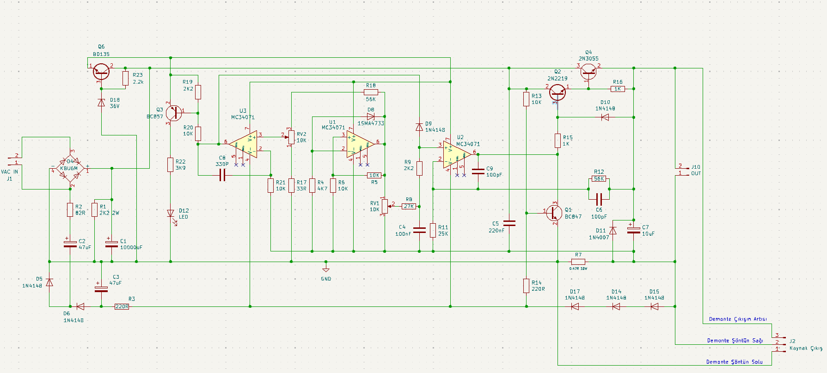Select the U2 MC34071 op-amp triangle
The height and width of the screenshot is (373, 827).
pyautogui.click(x=457, y=154)
